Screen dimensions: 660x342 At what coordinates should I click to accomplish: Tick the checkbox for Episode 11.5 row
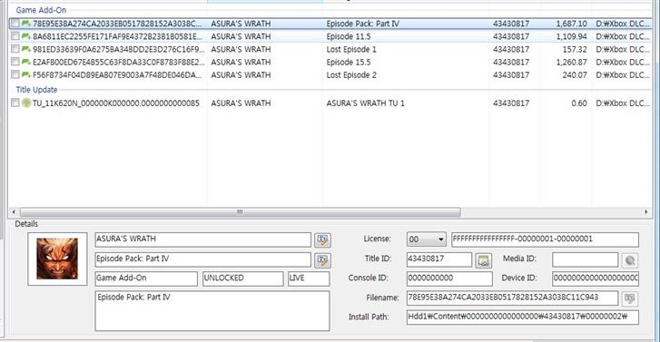[x=15, y=36]
